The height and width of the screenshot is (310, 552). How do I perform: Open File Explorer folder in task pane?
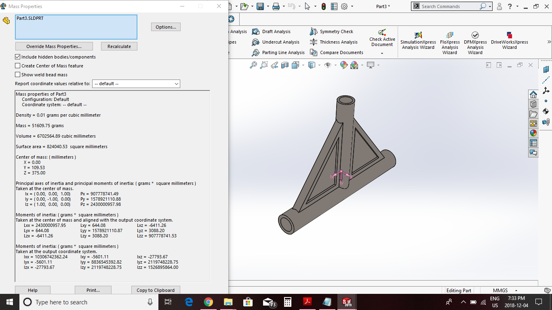(533, 114)
